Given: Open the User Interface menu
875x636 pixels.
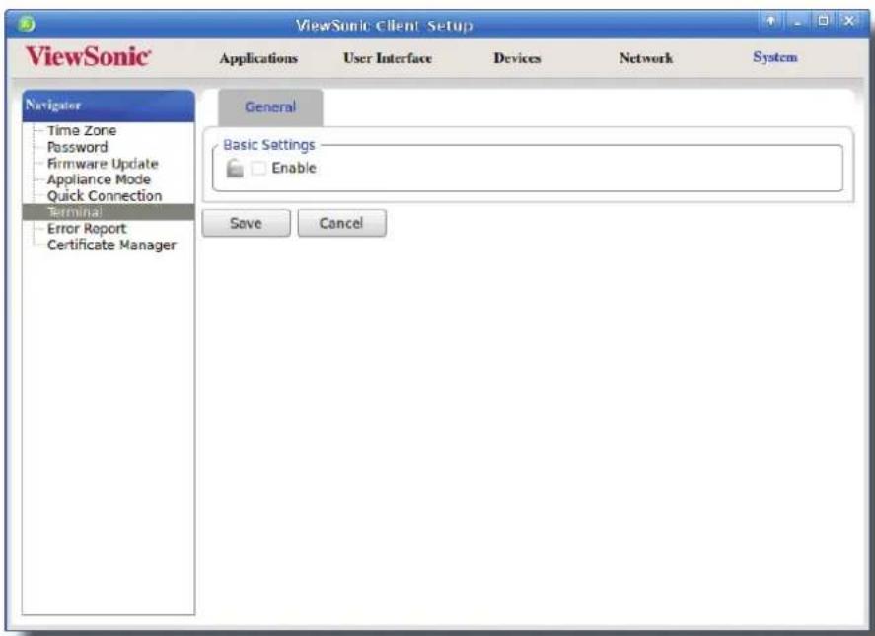Looking at the screenshot, I should click(388, 58).
